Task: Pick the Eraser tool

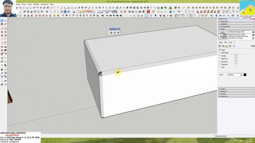Action: click(x=5, y=24)
